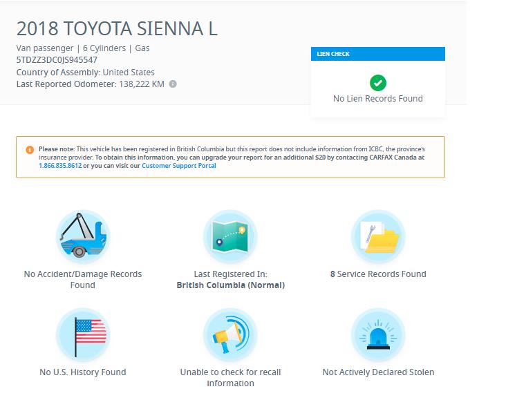Click 'Van passenger | 6 Cylinders | Gas'
Viewport: 506px width, 400px height.
click(x=83, y=48)
